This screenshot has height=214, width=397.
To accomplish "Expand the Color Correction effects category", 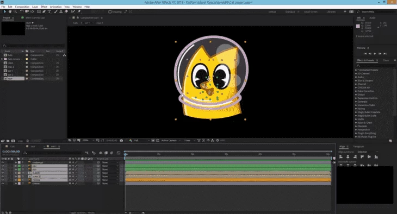I will pyautogui.click(x=356, y=91).
